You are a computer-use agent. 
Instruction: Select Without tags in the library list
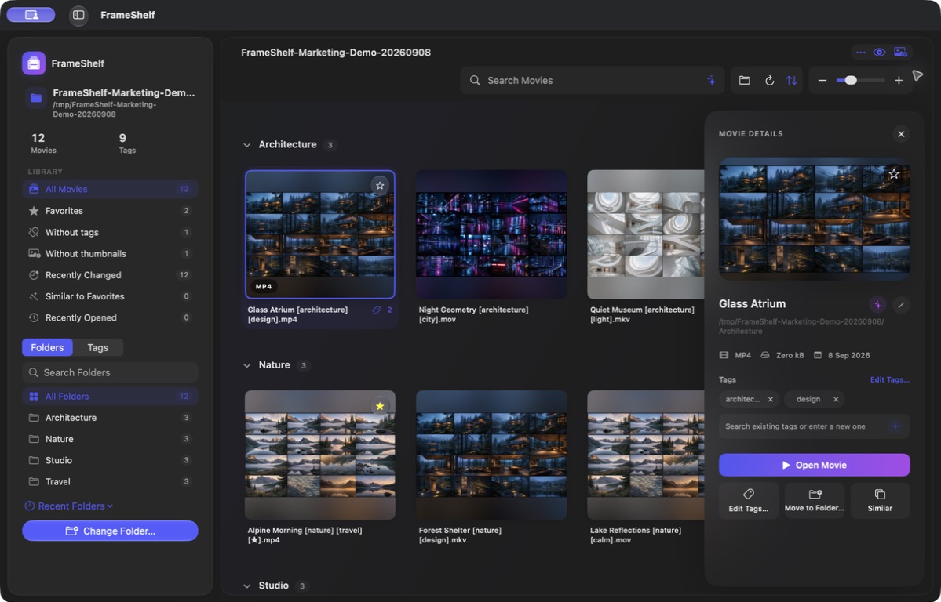[110, 232]
